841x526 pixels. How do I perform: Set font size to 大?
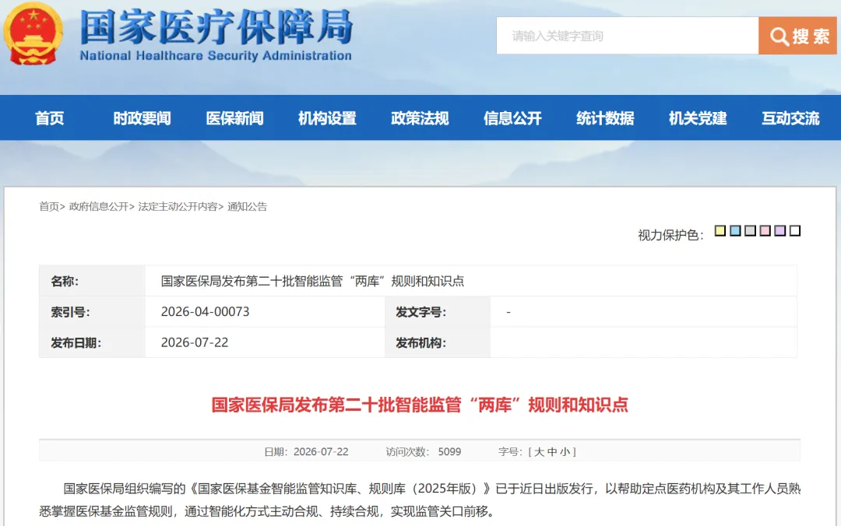click(x=539, y=452)
